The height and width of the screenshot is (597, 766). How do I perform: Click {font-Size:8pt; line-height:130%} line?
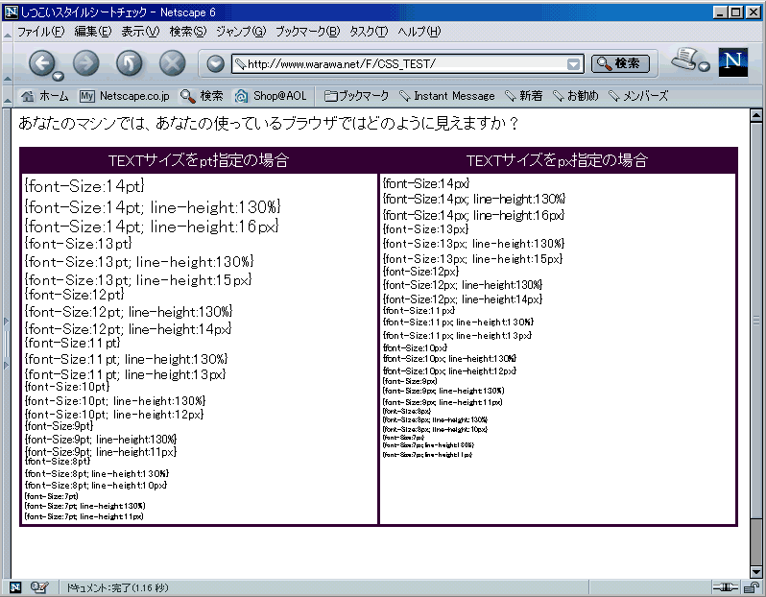click(97, 473)
